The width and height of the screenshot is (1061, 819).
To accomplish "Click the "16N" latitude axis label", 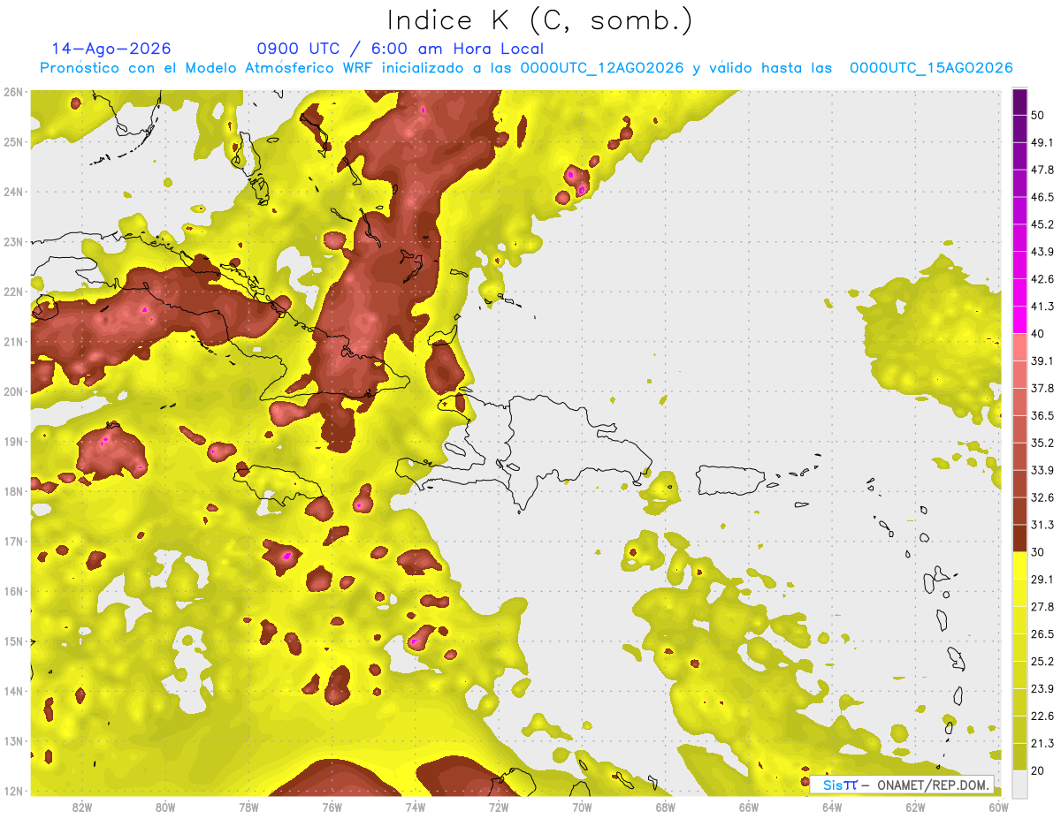I will coord(13,591).
